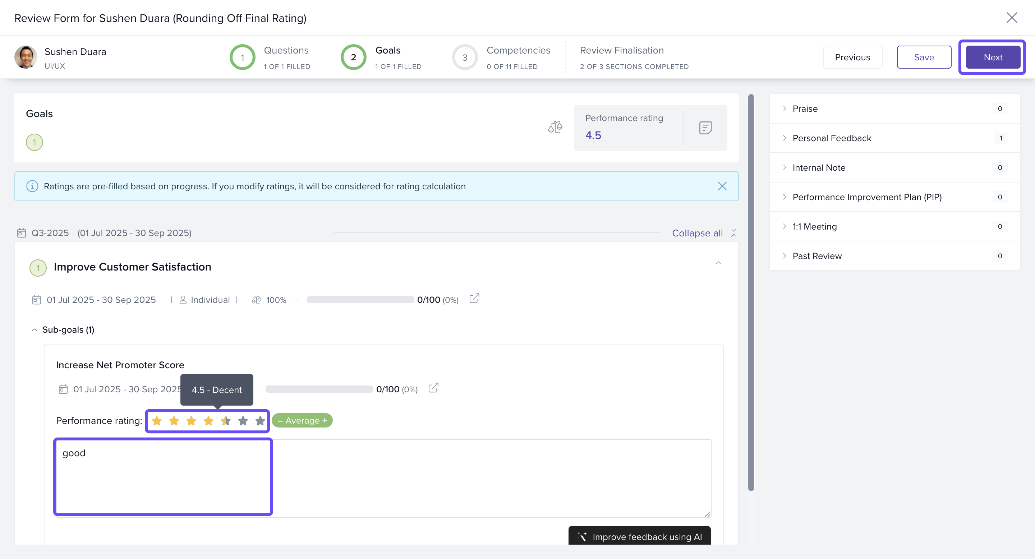Expand the Performance Improvement Plan (PIP) section
The width and height of the screenshot is (1035, 559).
pos(867,197)
